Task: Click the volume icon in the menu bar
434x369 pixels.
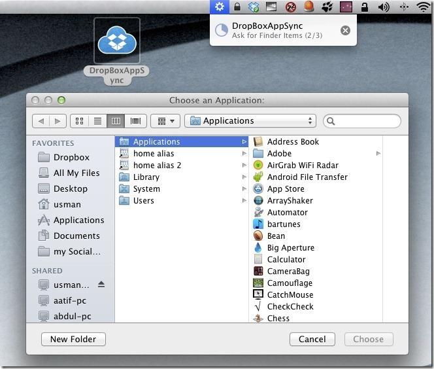Action: pyautogui.click(x=384, y=7)
